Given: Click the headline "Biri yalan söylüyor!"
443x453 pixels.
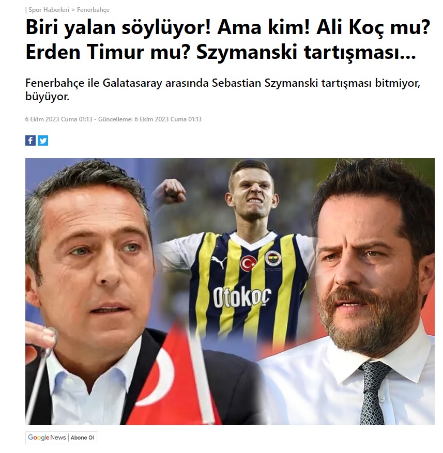Looking at the screenshot, I should coord(118,27).
